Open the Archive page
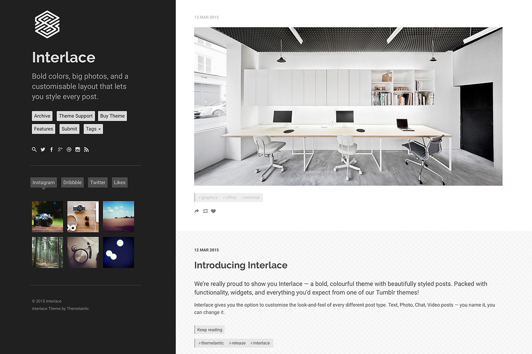The height and width of the screenshot is (354, 532). click(x=42, y=116)
